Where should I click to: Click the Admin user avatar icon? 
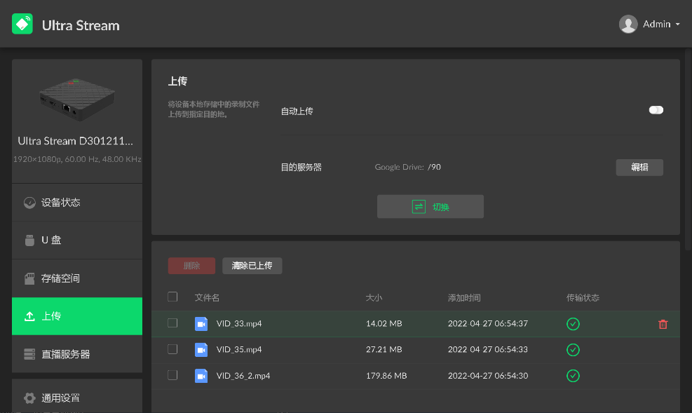[628, 25]
